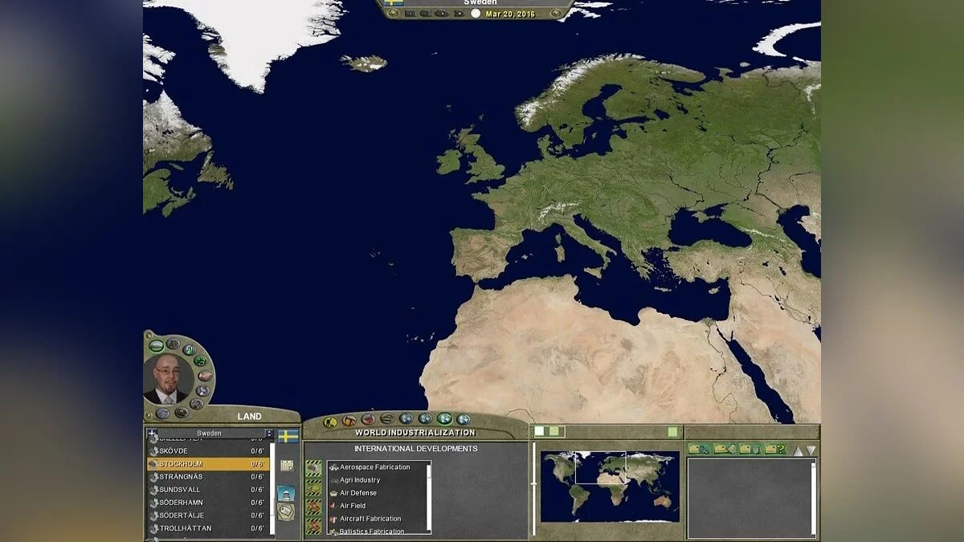Click the red factory icon in industrialization tabs
Viewport: 964px width, 542px height.
[368, 419]
